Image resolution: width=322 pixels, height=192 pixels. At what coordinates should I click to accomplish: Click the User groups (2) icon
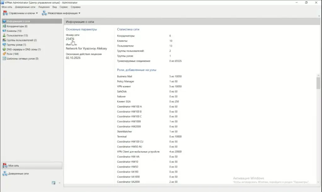[4, 40]
